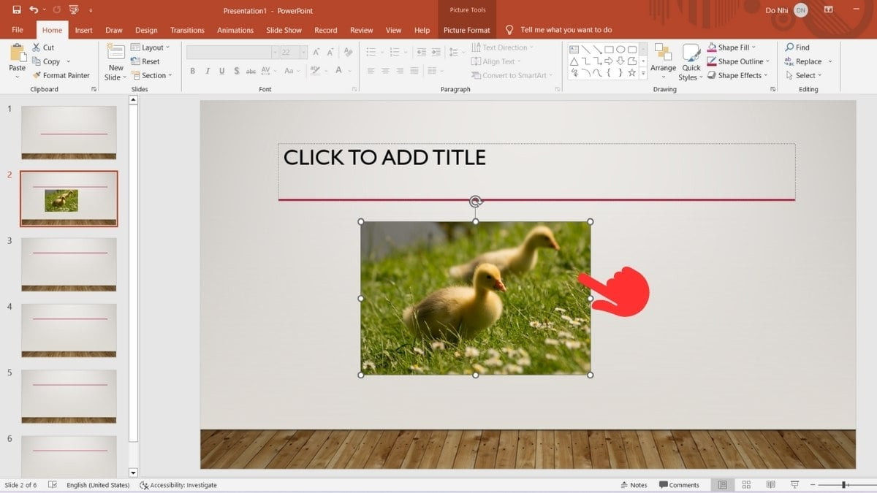Open Notes pane from status bar
This screenshot has height=493, width=877.
coord(634,485)
